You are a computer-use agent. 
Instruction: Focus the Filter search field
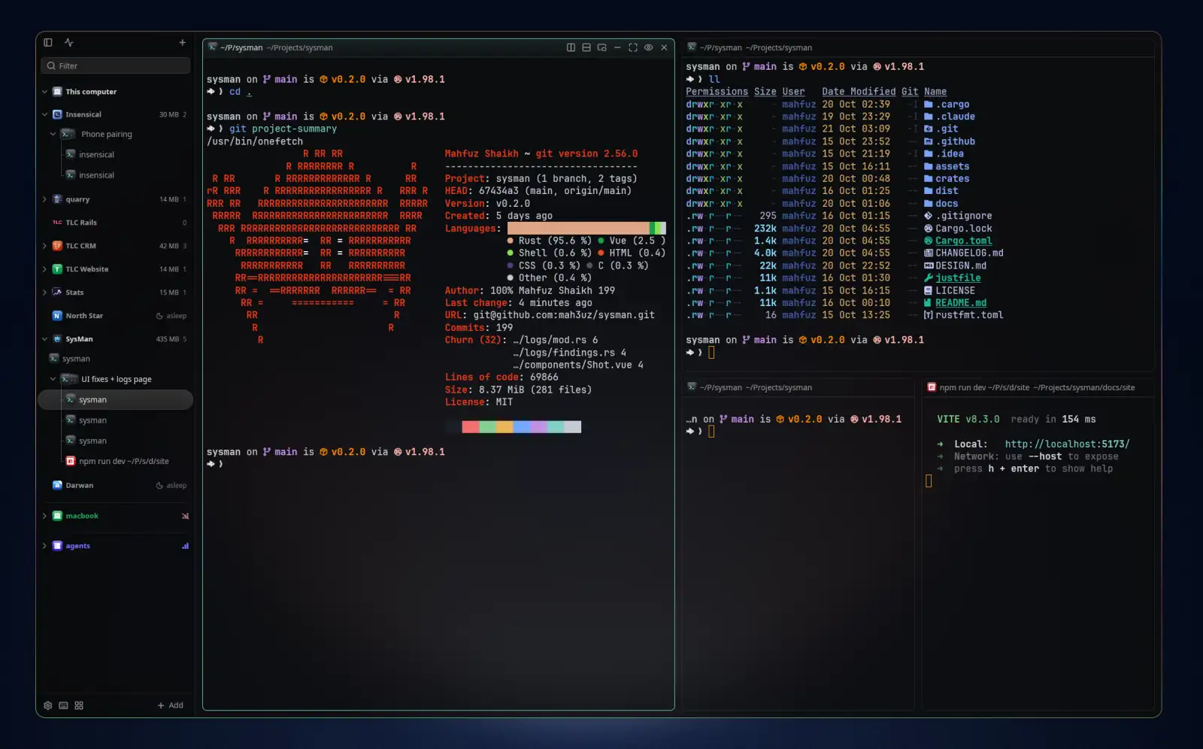tap(115, 65)
